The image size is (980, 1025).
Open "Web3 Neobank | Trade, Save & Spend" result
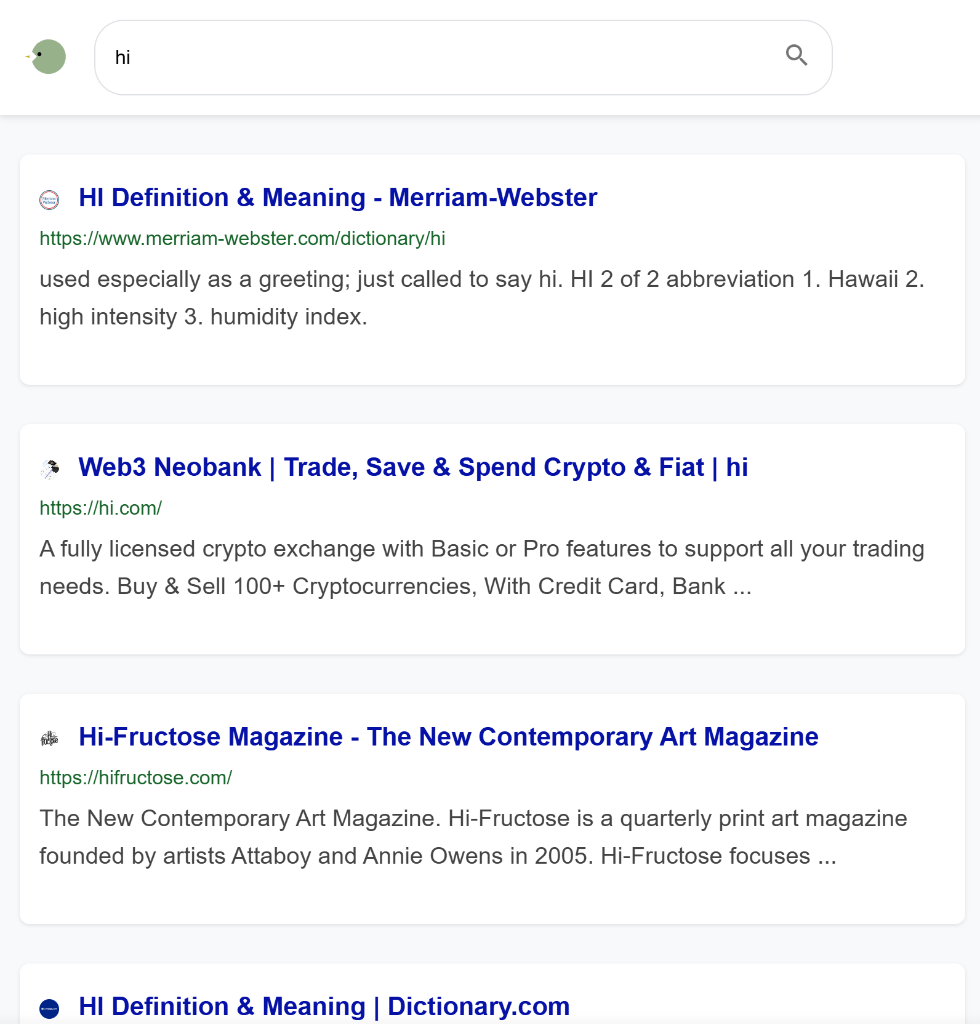pos(413,467)
